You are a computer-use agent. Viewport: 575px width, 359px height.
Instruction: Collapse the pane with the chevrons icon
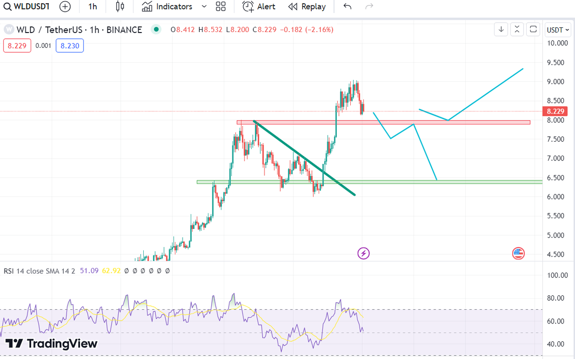point(517,29)
